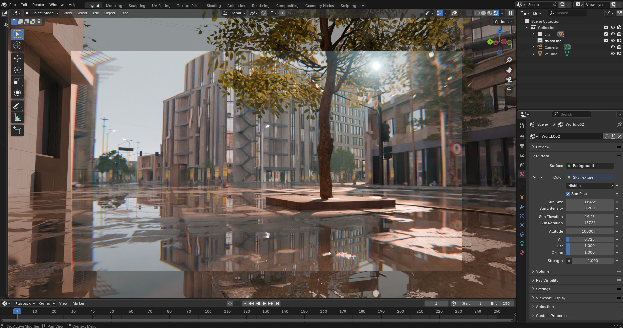Click the pan view hand icon
Viewport: 623px width, 328px height.
[509, 70]
